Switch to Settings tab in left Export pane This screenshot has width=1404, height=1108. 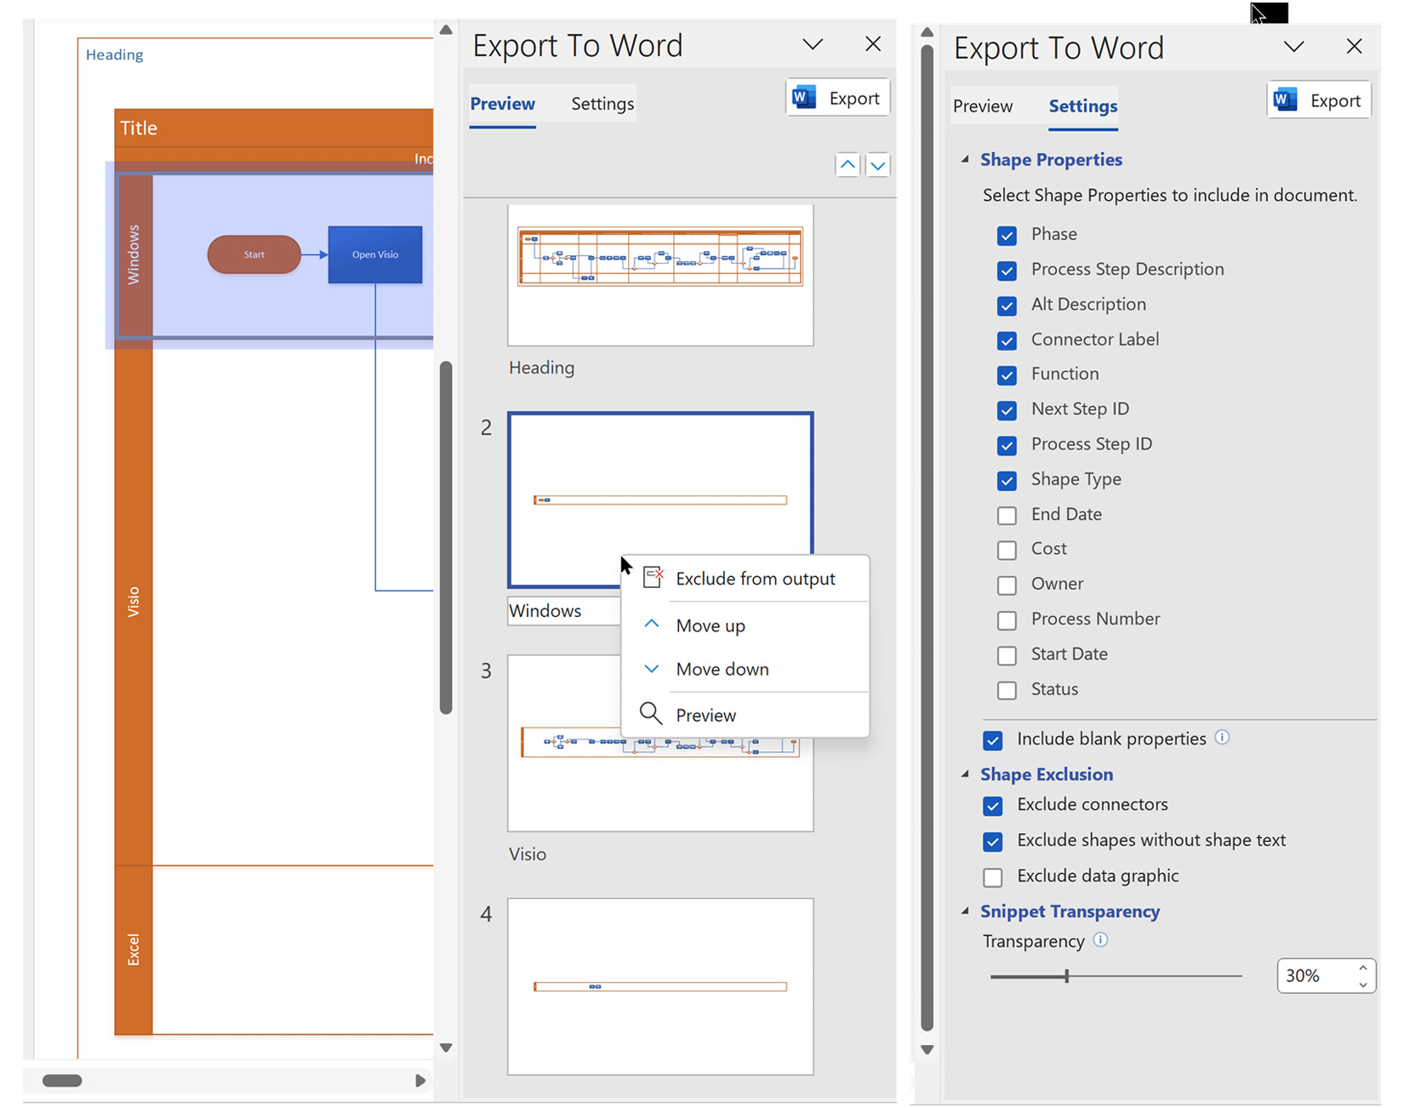(602, 104)
